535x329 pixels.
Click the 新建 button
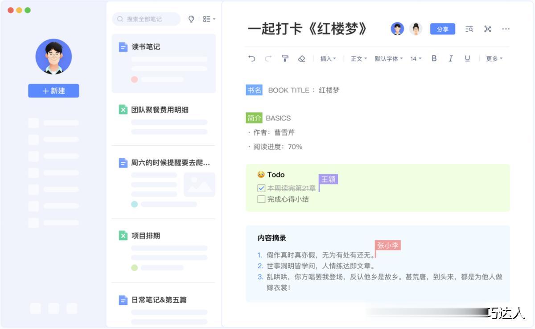pyautogui.click(x=53, y=90)
